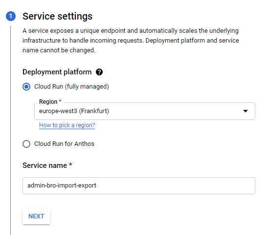Select Cloud Run for Anthos radio button
This screenshot has height=235, width=267.
(26, 144)
